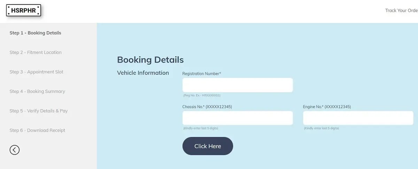Click the Reg No. example hint text
Screen dimensions: 418x169
[202, 95]
